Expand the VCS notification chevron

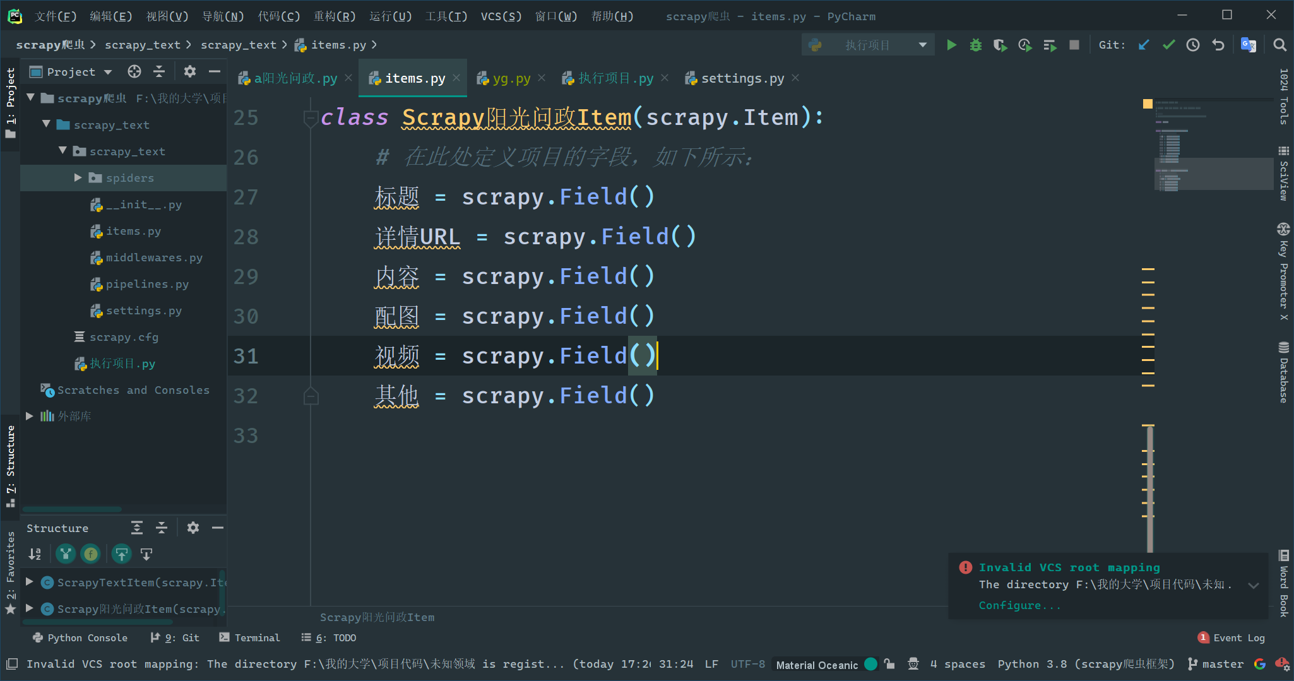click(1254, 585)
